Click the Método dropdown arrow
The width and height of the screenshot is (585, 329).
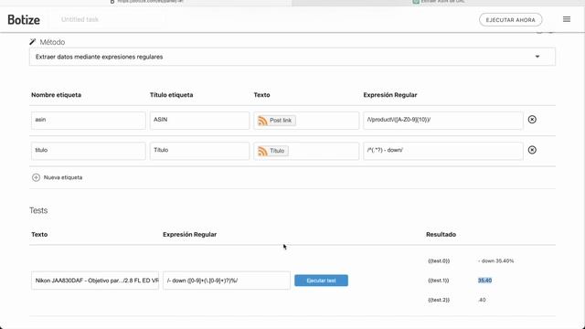(x=537, y=57)
